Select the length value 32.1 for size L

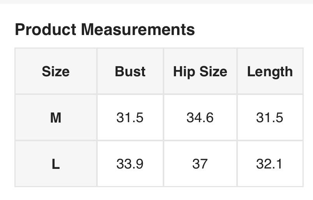[270, 164]
